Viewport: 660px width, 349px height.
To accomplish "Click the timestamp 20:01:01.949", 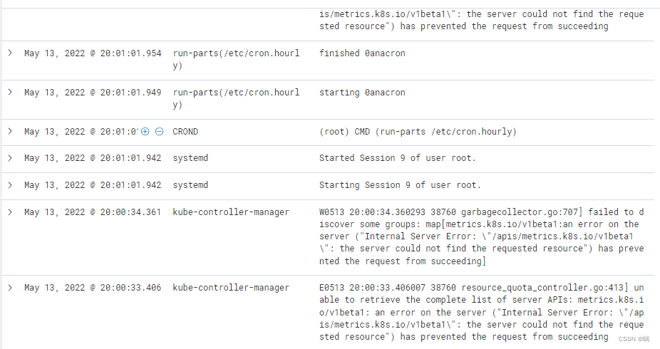I will click(x=93, y=93).
